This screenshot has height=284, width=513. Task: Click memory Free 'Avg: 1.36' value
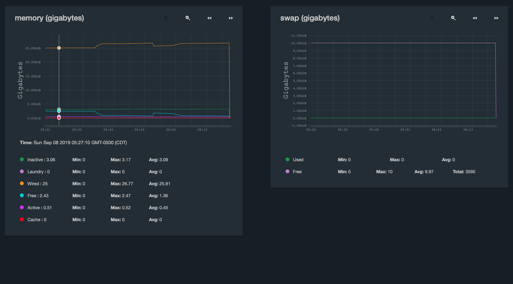158,196
